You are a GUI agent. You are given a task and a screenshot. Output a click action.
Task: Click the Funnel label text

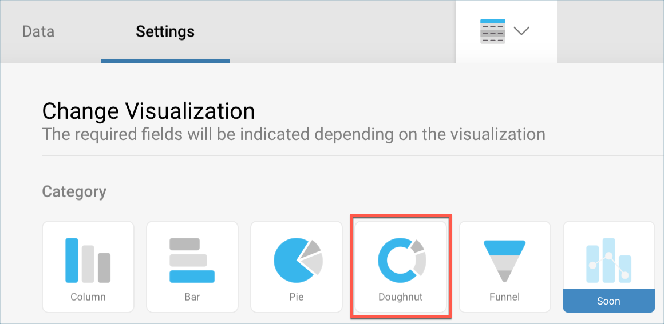(x=505, y=297)
